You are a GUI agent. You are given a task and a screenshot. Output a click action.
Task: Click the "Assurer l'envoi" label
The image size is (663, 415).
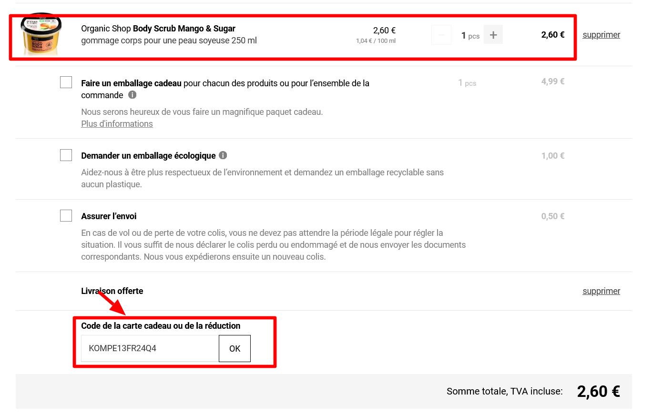[109, 216]
